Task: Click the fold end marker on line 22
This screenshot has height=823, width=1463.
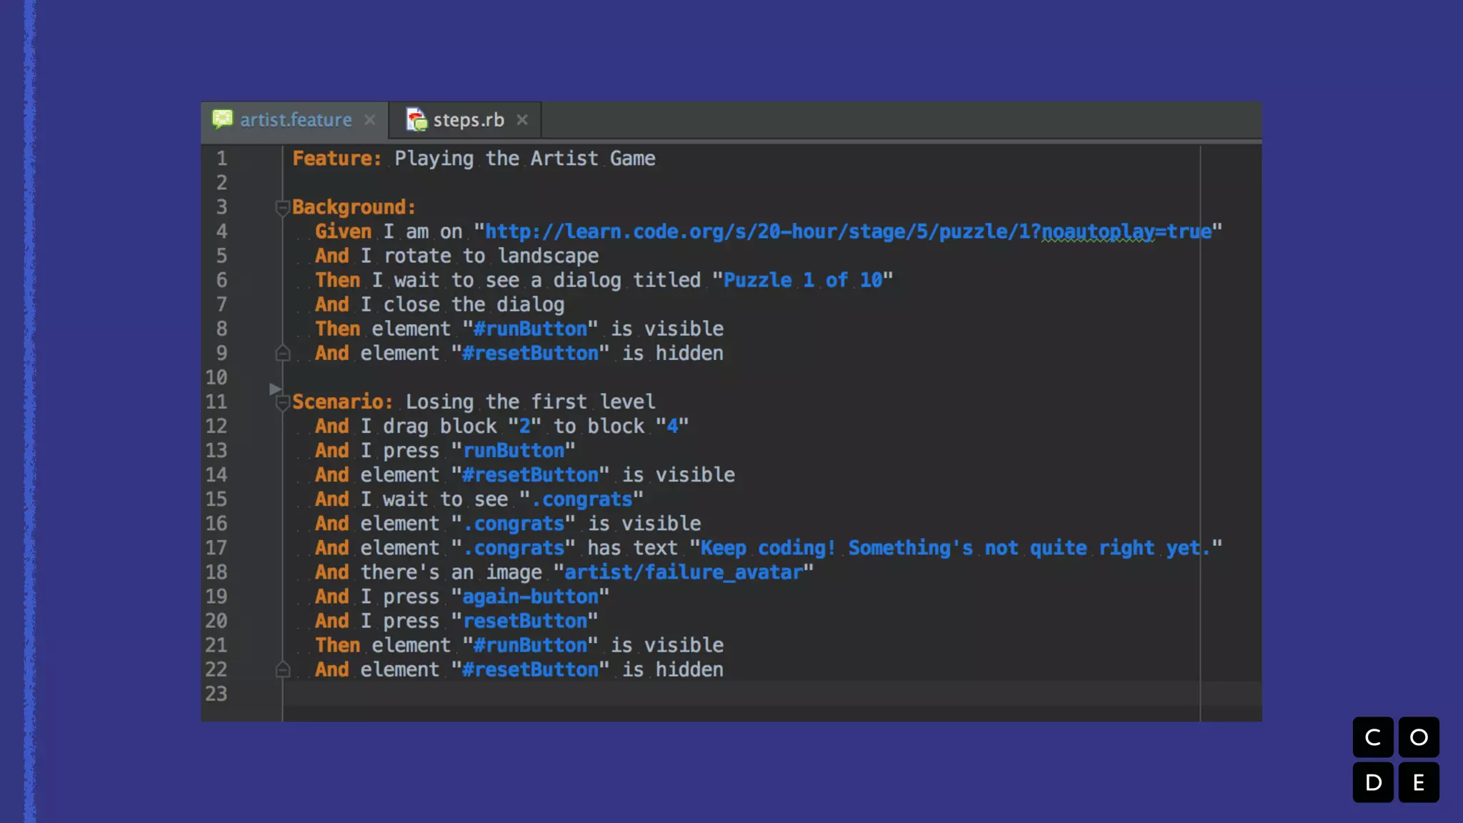Action: click(282, 669)
